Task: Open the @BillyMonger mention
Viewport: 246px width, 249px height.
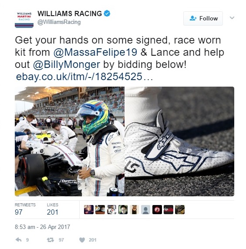Action: (x=67, y=64)
